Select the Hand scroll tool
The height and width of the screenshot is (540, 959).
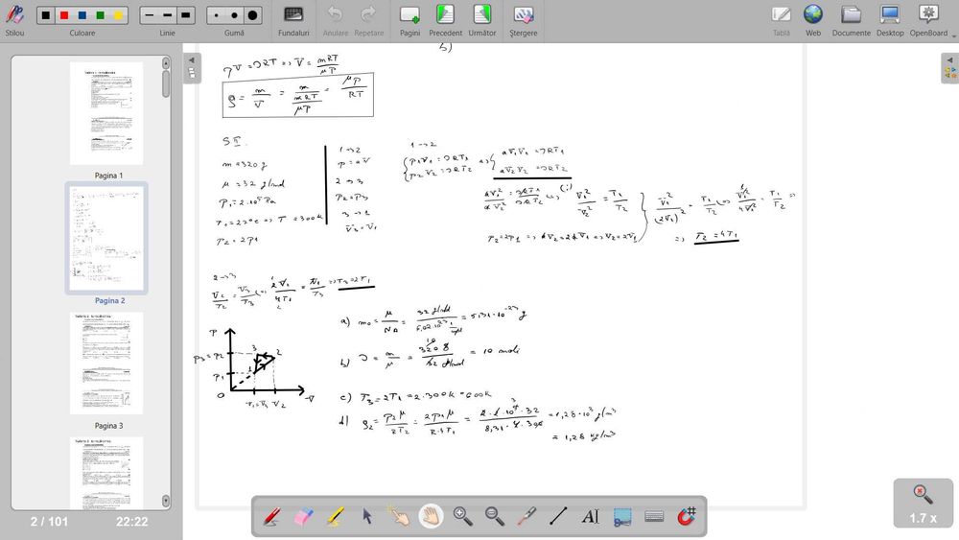(x=431, y=517)
